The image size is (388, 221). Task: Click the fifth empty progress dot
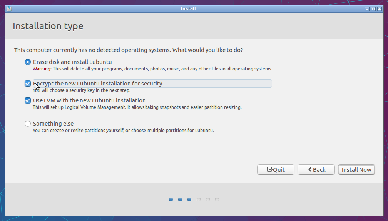click(x=208, y=199)
